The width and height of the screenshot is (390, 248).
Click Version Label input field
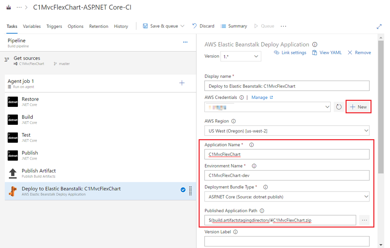[x=287, y=241]
